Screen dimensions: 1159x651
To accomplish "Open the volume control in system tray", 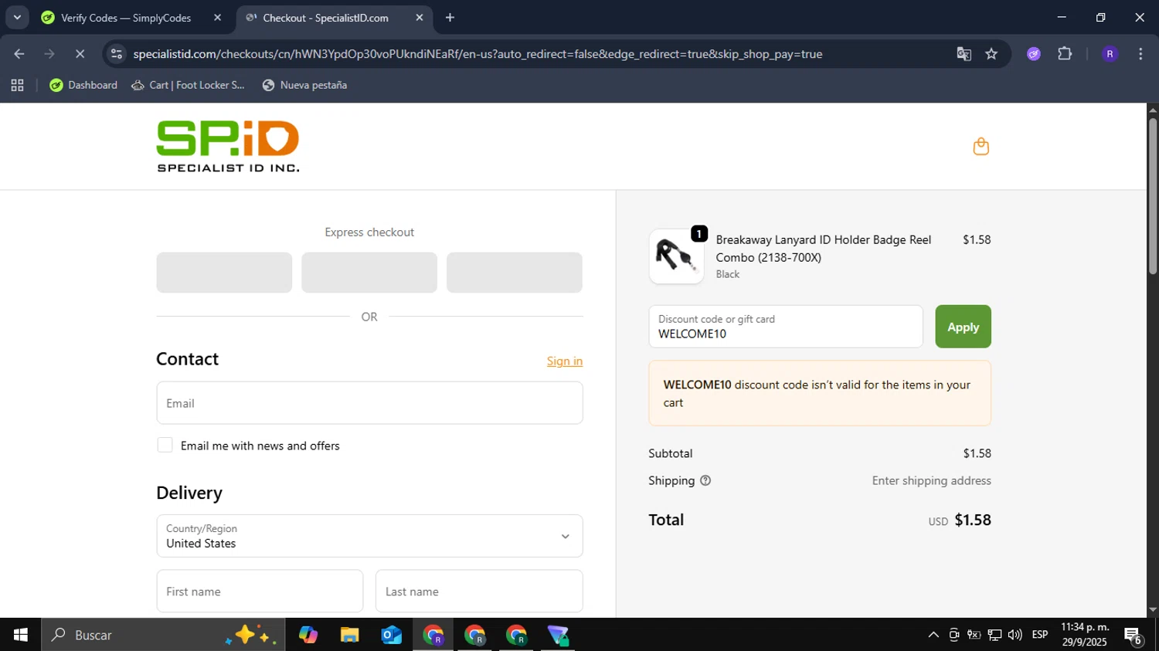I will coord(1015,635).
